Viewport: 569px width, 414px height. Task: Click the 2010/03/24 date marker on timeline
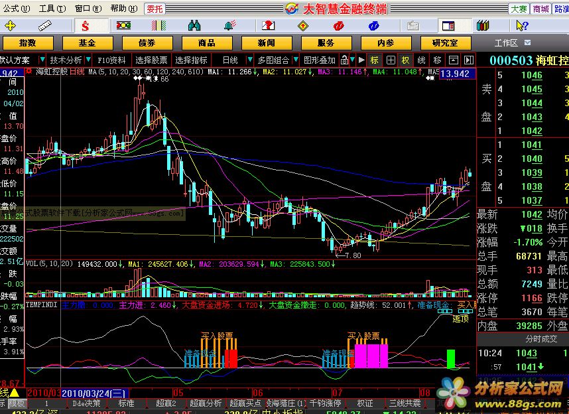tap(94, 393)
